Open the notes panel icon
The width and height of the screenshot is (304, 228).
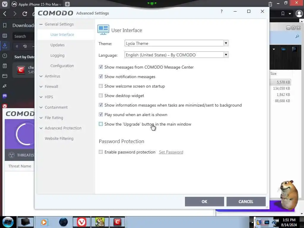point(5,66)
